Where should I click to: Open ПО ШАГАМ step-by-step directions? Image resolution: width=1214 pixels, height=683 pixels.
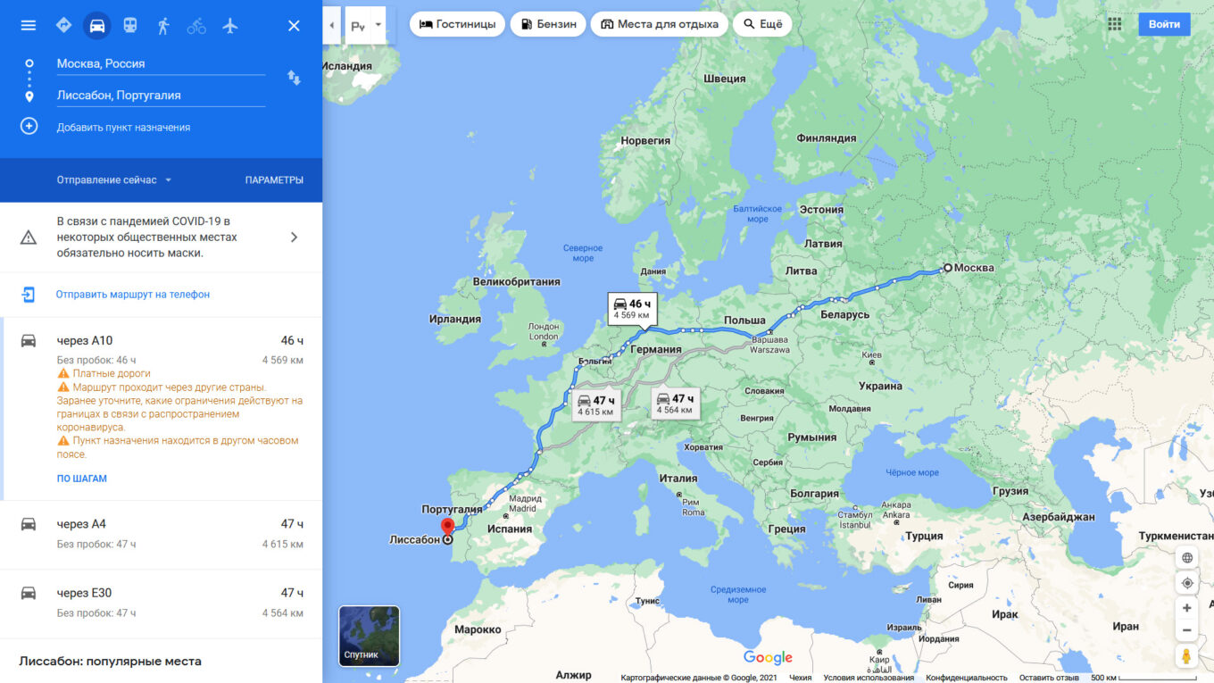pos(82,479)
